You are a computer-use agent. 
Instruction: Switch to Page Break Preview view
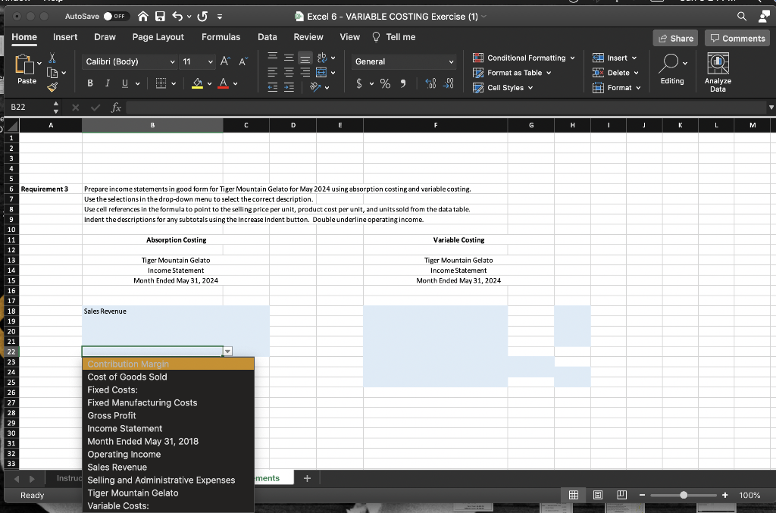point(622,495)
